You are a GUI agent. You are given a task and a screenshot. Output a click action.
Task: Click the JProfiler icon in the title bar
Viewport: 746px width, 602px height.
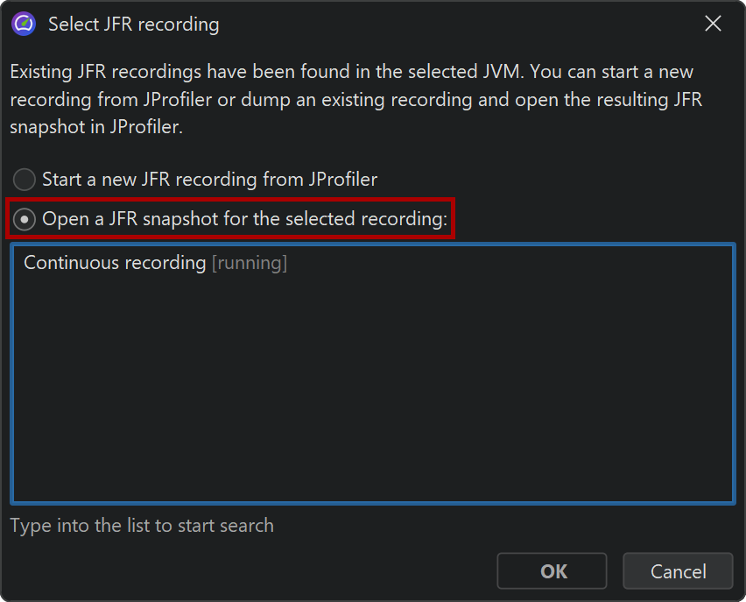(24, 25)
